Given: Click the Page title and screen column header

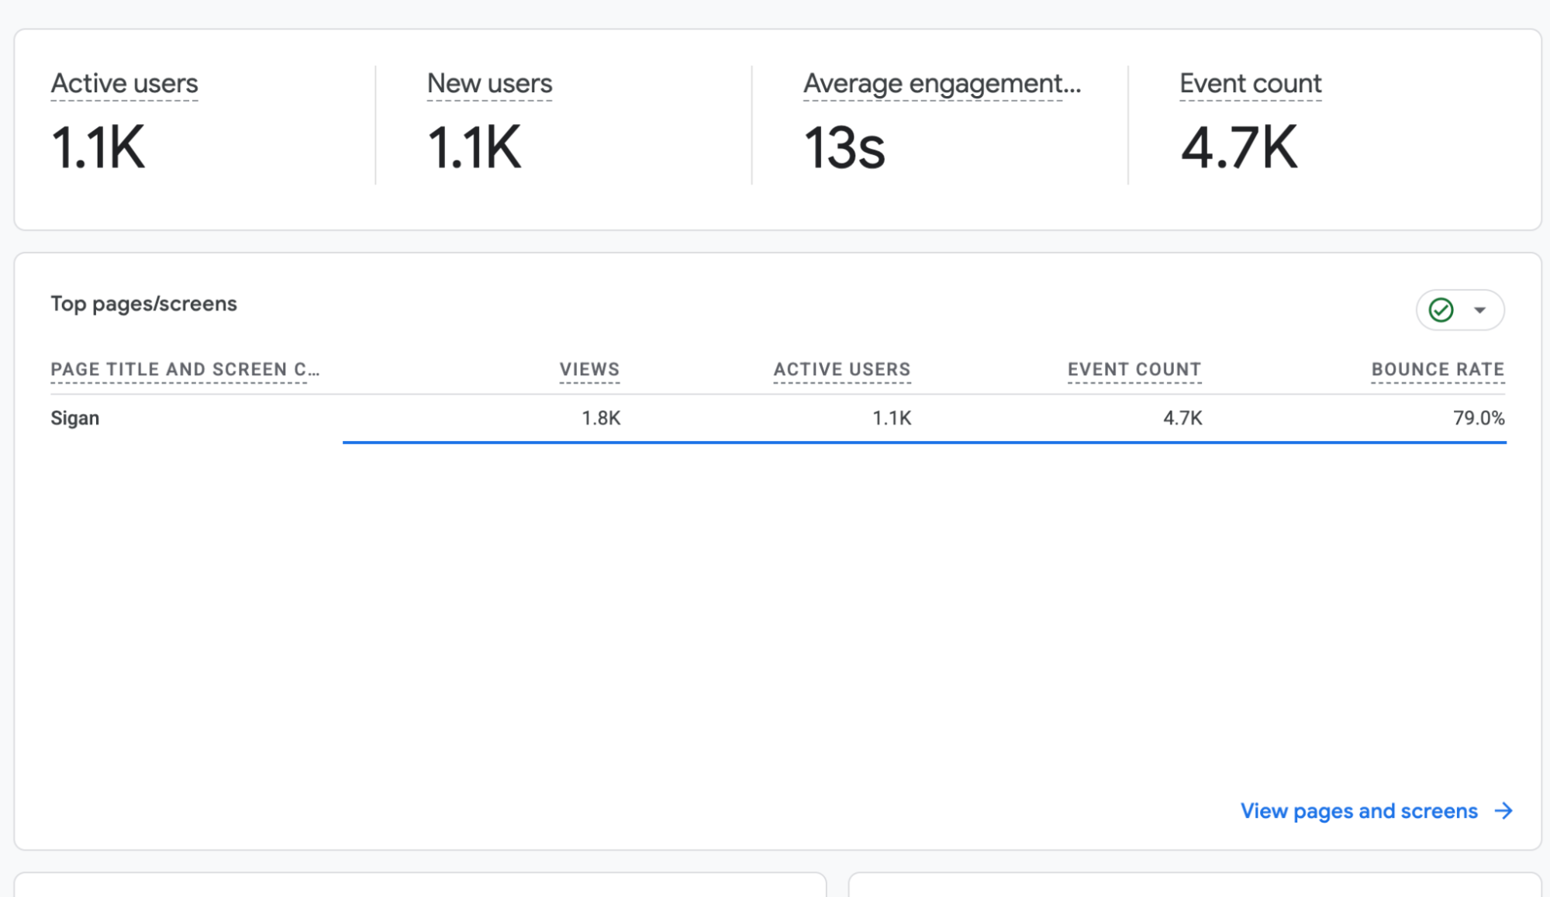Looking at the screenshot, I should click(185, 370).
